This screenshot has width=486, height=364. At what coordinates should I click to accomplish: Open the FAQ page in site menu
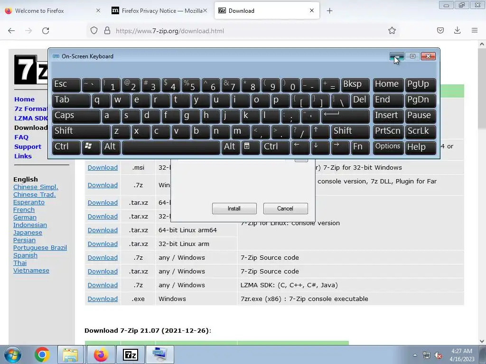pyautogui.click(x=21, y=137)
